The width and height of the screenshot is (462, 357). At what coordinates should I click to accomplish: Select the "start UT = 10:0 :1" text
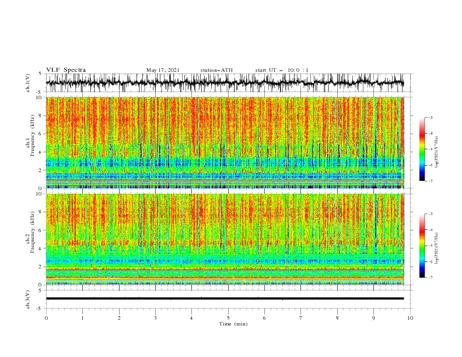[282, 70]
